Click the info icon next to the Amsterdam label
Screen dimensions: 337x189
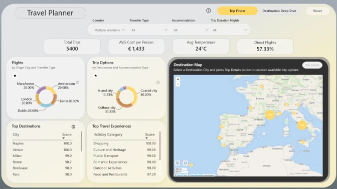pos(78,82)
